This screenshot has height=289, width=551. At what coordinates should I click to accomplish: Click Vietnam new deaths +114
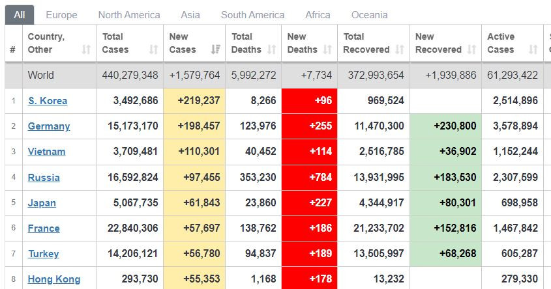coord(321,152)
